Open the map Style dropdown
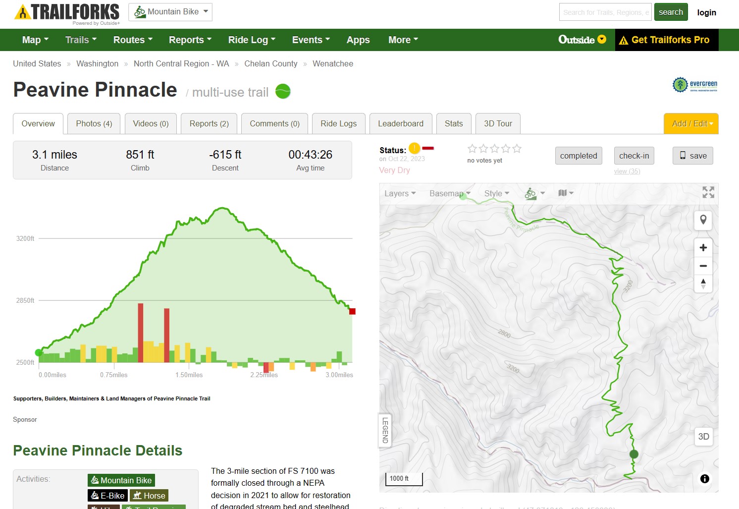 (497, 193)
